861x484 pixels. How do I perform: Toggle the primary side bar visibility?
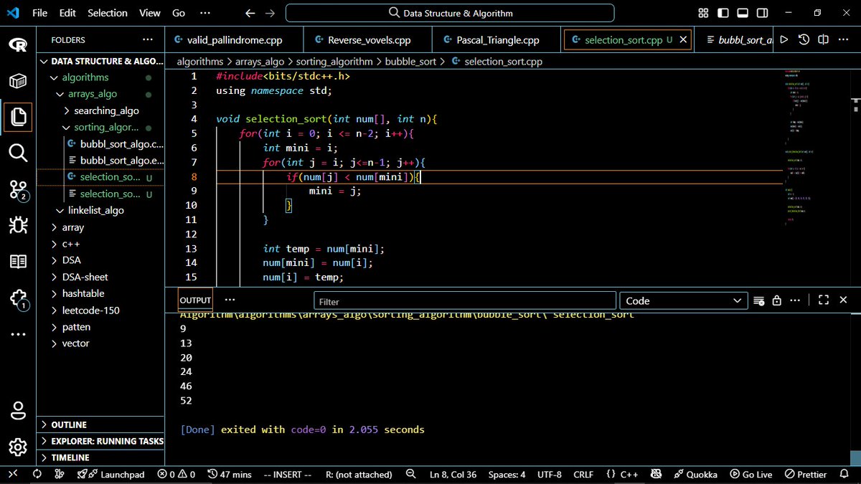point(723,13)
